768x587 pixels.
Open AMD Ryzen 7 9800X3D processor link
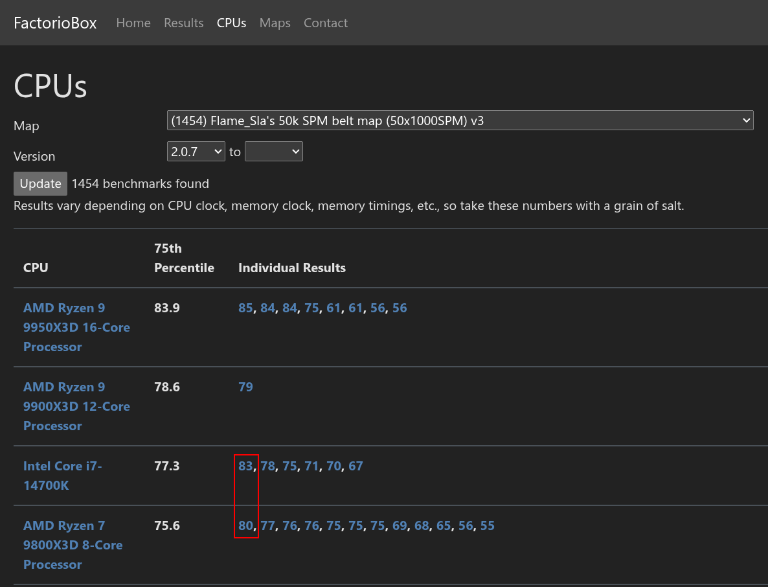coord(73,545)
